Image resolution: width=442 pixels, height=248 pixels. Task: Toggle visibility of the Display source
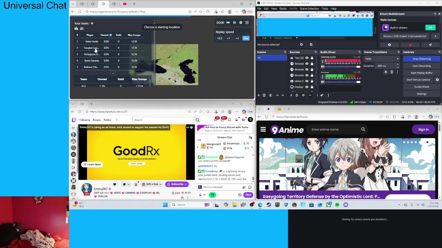[x=307, y=87]
